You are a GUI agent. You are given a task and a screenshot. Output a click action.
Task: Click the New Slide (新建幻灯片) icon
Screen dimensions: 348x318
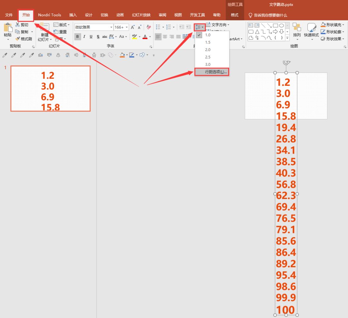(44, 27)
